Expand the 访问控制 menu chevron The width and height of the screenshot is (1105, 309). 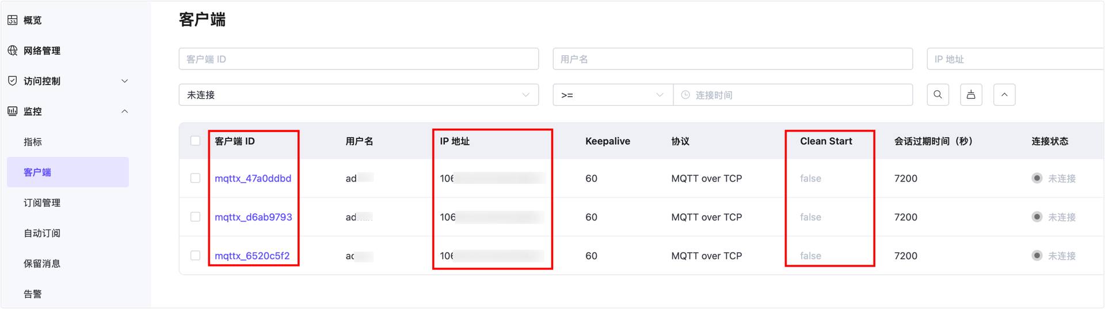125,81
